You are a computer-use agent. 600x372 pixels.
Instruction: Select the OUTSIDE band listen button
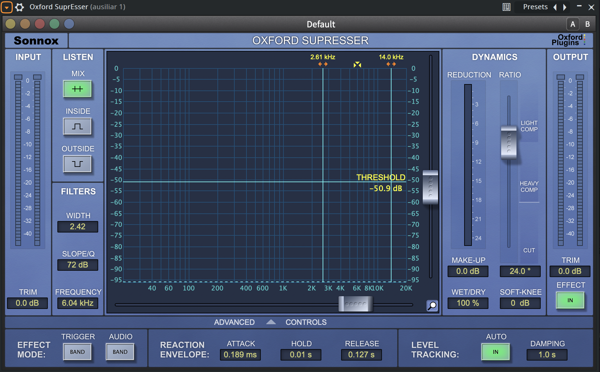coord(77,164)
